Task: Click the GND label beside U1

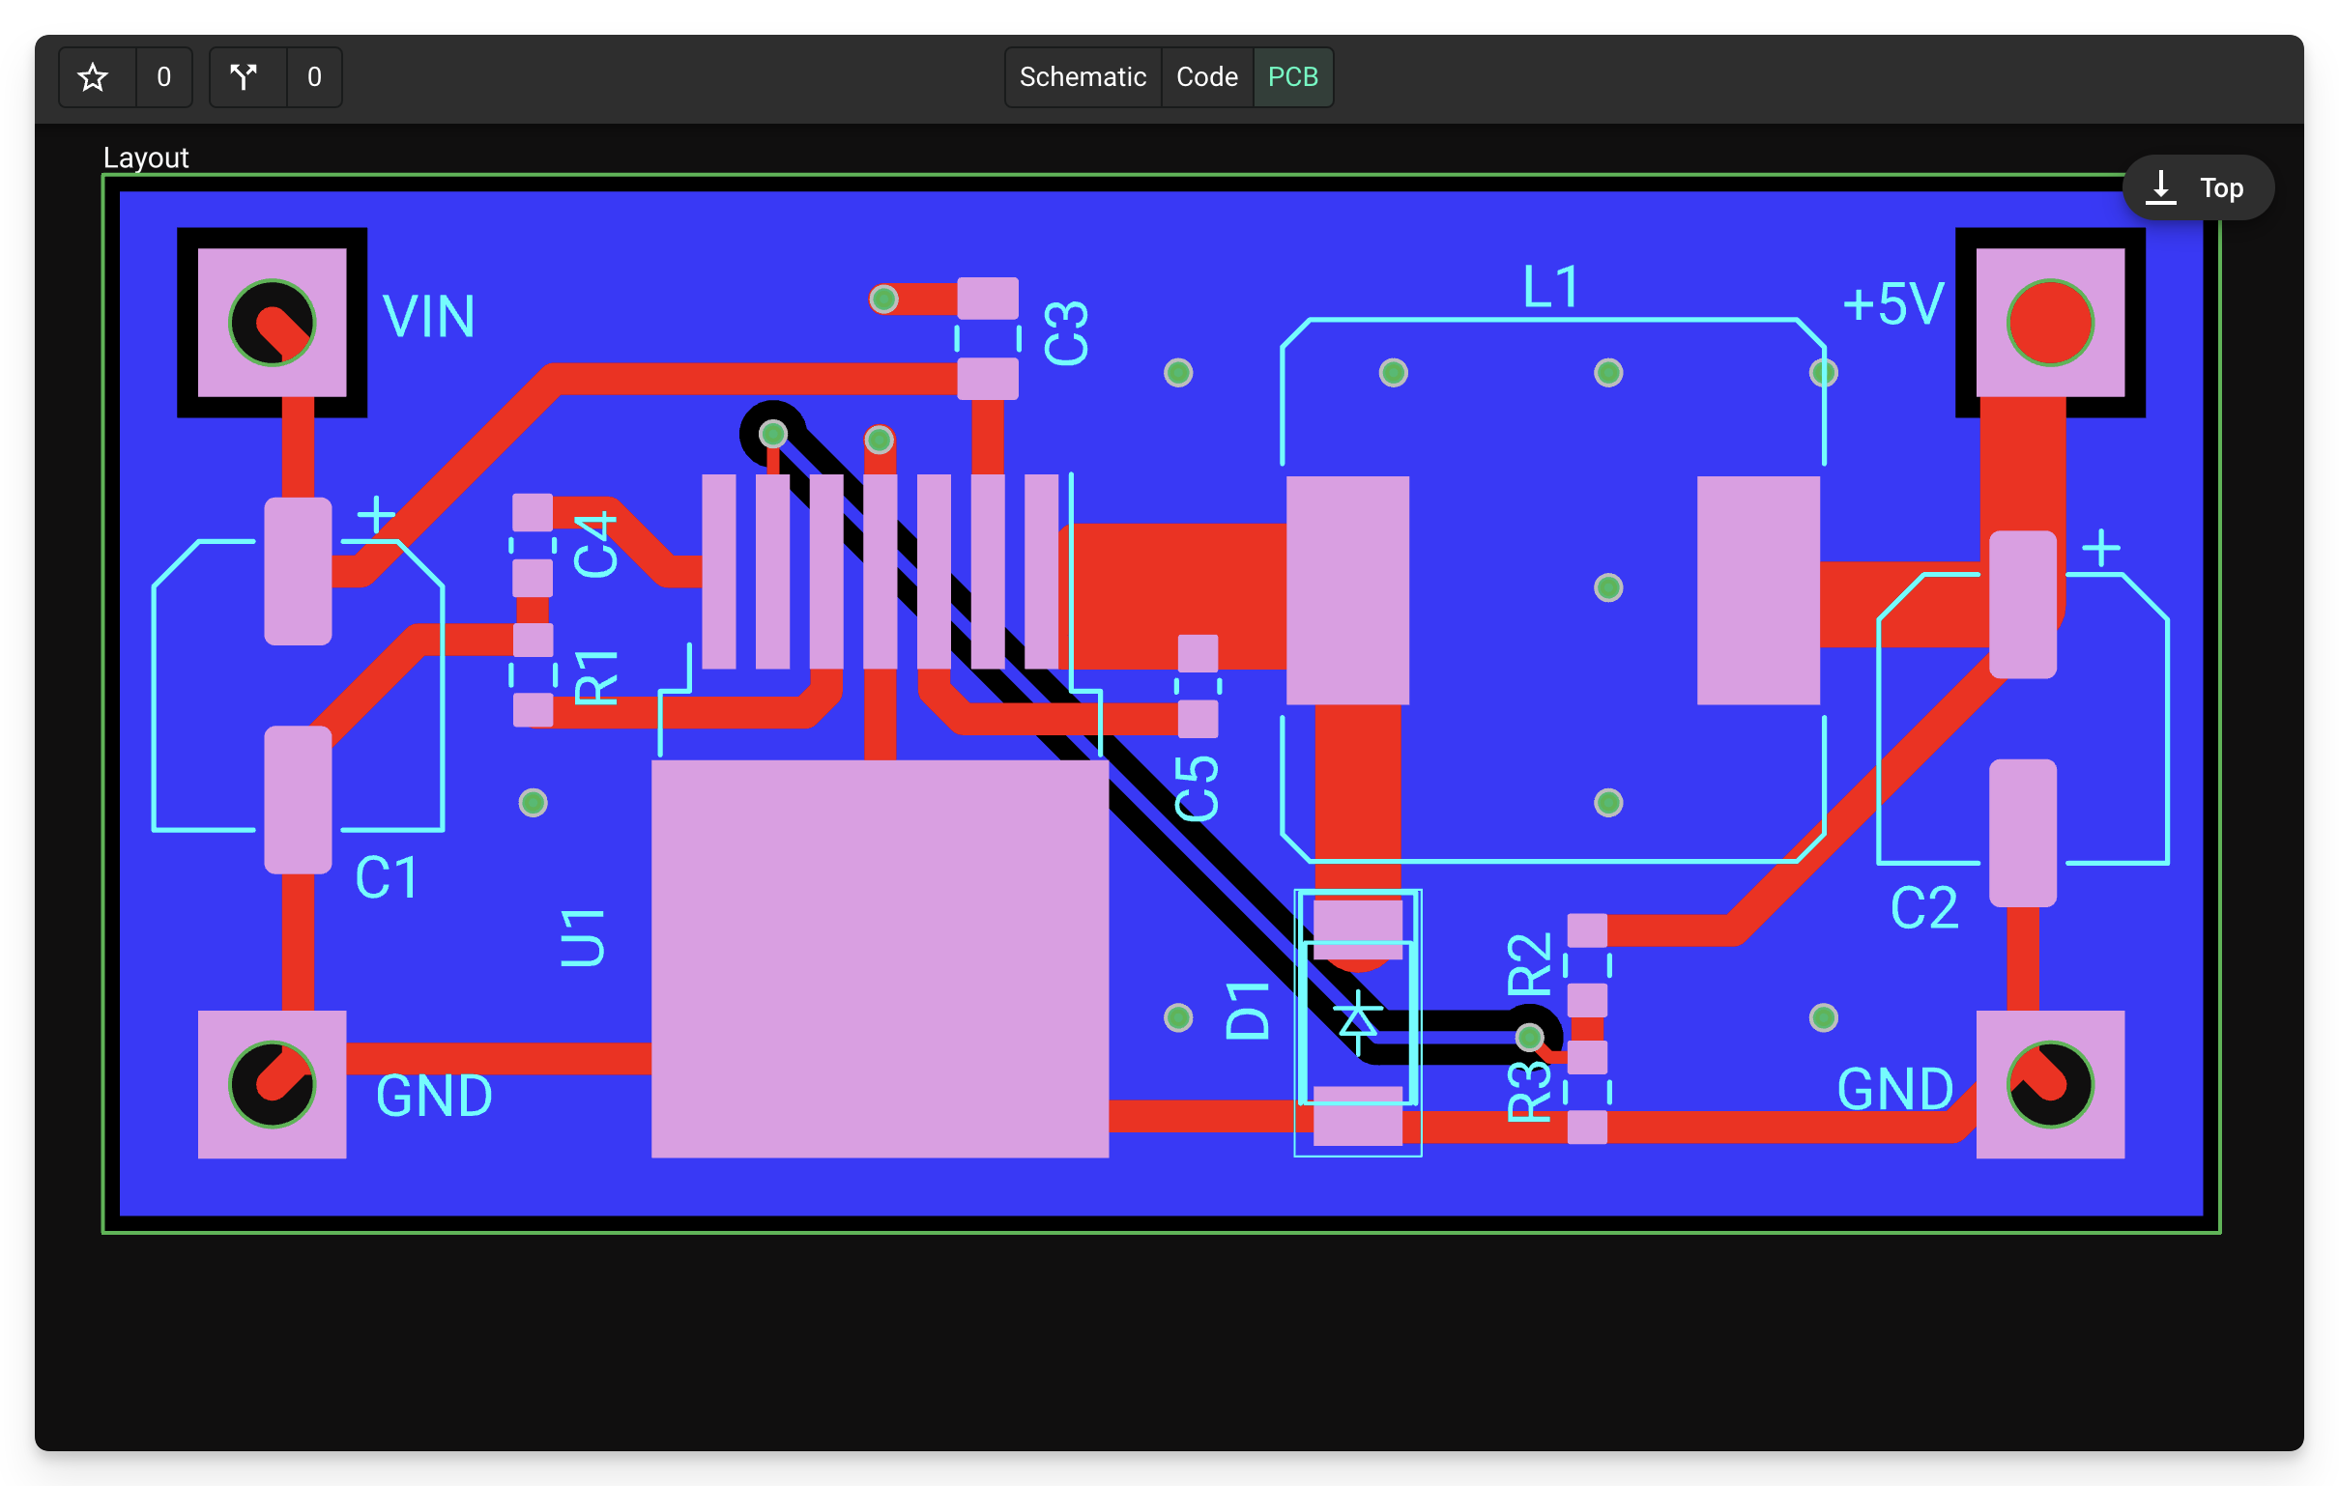Action: [434, 1096]
